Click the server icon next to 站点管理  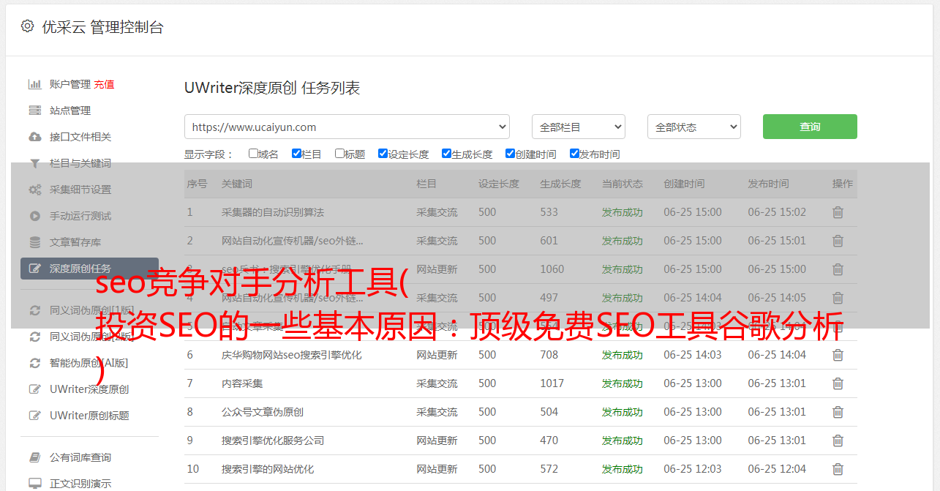[34, 110]
